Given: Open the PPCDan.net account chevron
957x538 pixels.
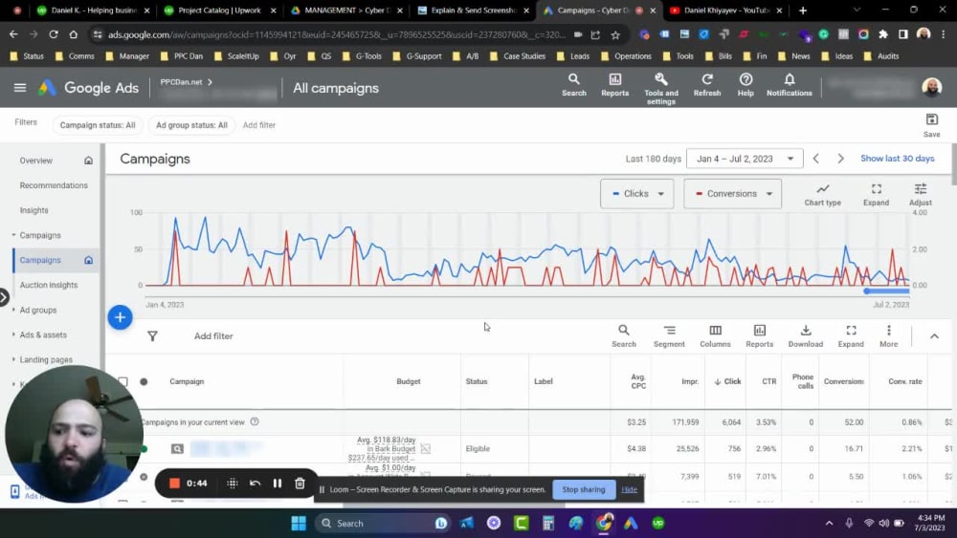Looking at the screenshot, I should (x=210, y=81).
